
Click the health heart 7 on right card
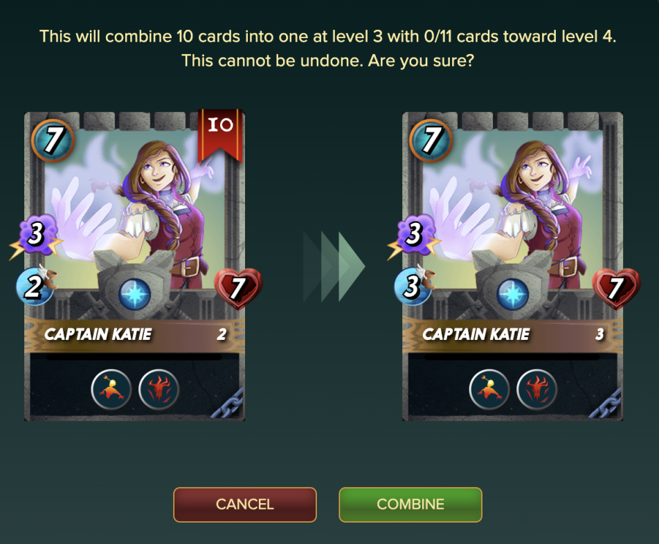click(x=616, y=289)
